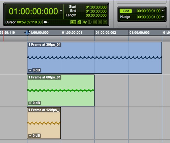This screenshot has height=143, width=170.
Task: Click the Grid value 00:00:00:01.00
Action: [x=148, y=11]
